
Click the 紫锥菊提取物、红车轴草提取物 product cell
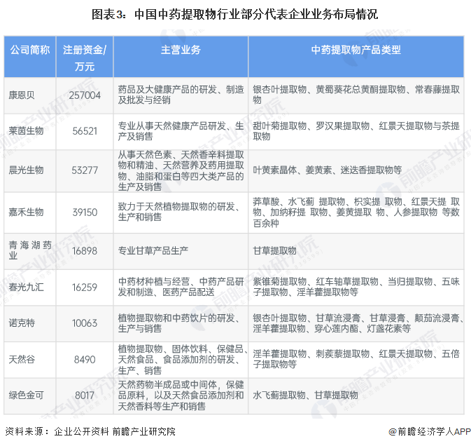tap(356, 287)
